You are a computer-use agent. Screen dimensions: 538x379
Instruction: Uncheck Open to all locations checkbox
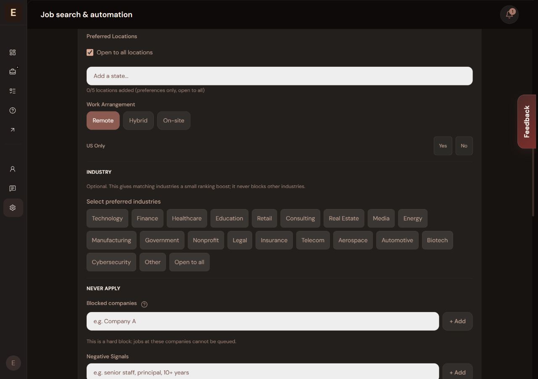pyautogui.click(x=90, y=53)
